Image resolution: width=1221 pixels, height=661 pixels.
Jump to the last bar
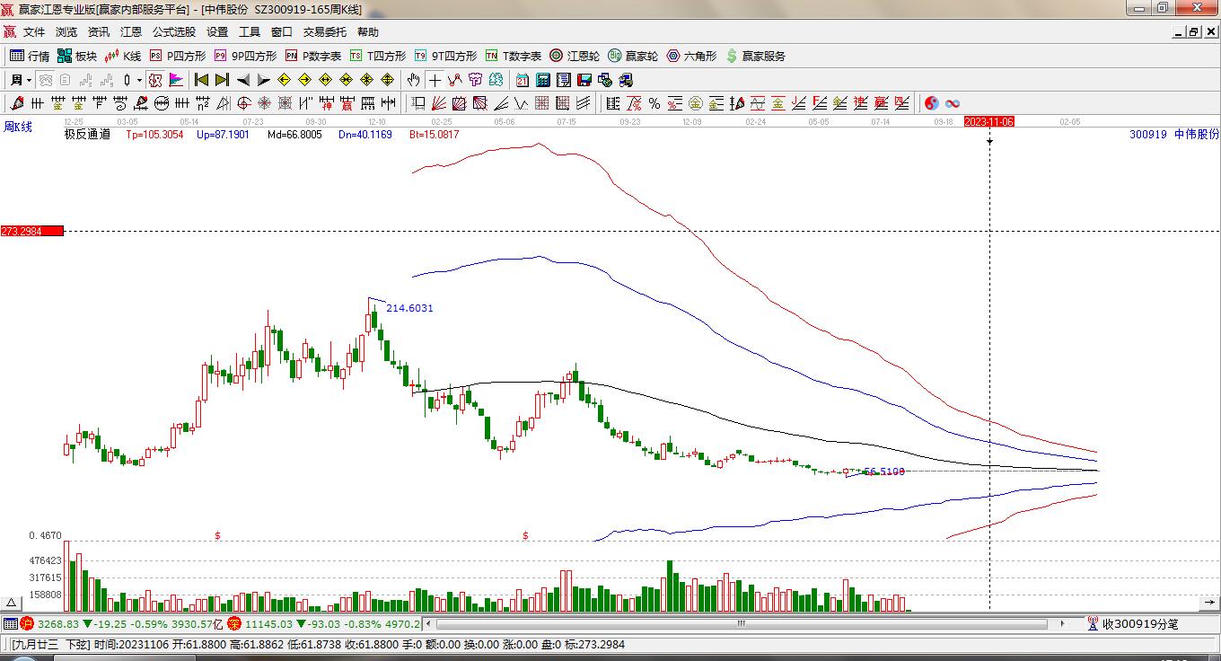[222, 80]
